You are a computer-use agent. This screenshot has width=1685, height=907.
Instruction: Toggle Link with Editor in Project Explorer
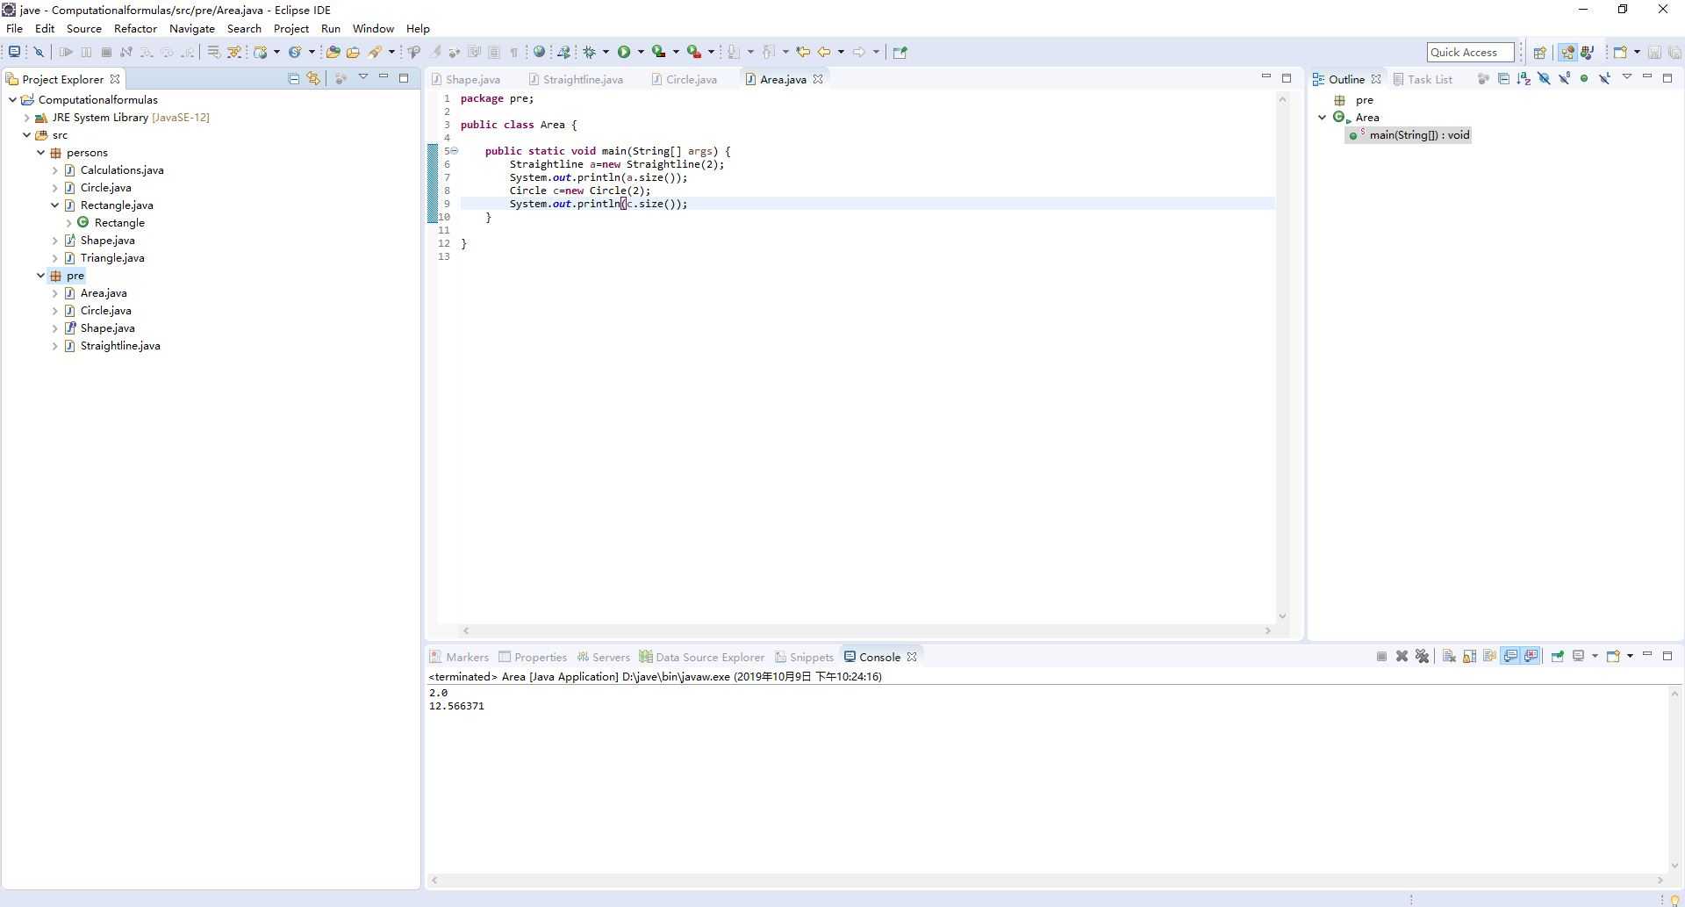[313, 78]
